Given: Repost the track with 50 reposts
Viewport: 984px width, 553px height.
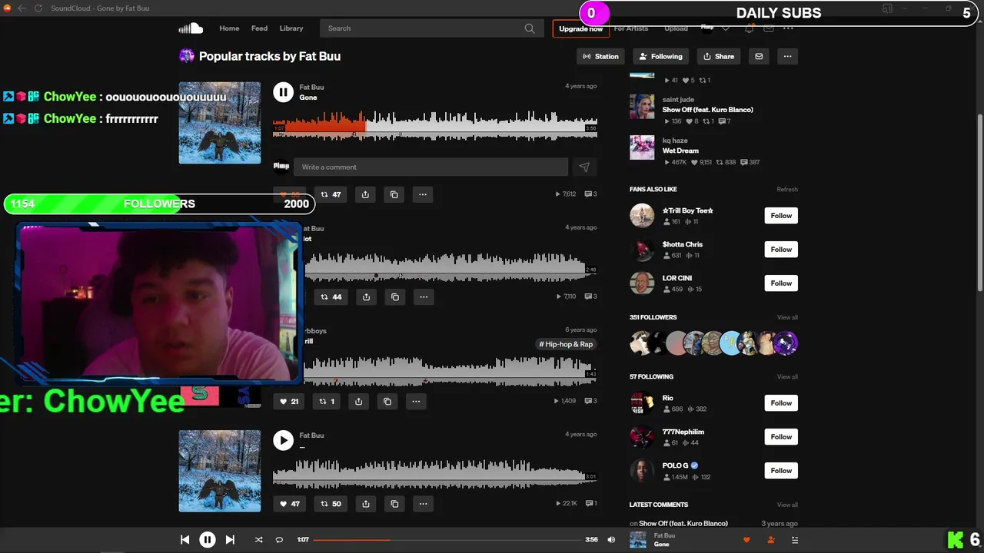Looking at the screenshot, I should tap(331, 504).
